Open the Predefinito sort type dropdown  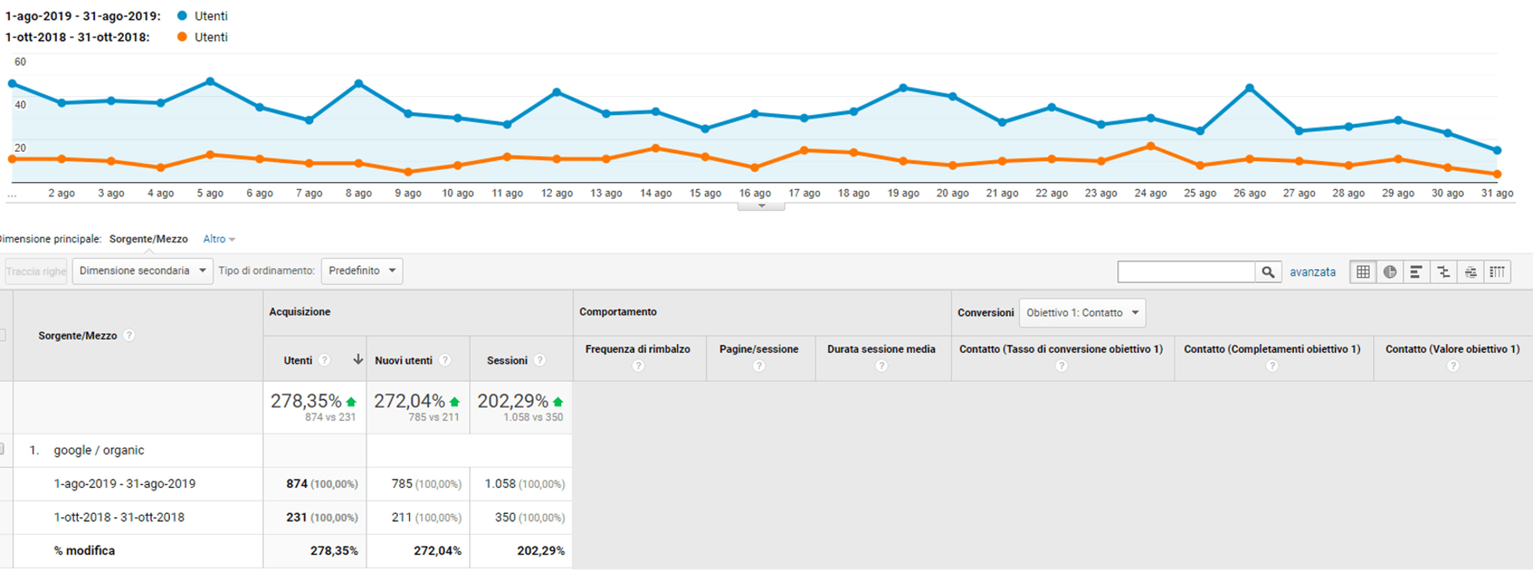362,271
